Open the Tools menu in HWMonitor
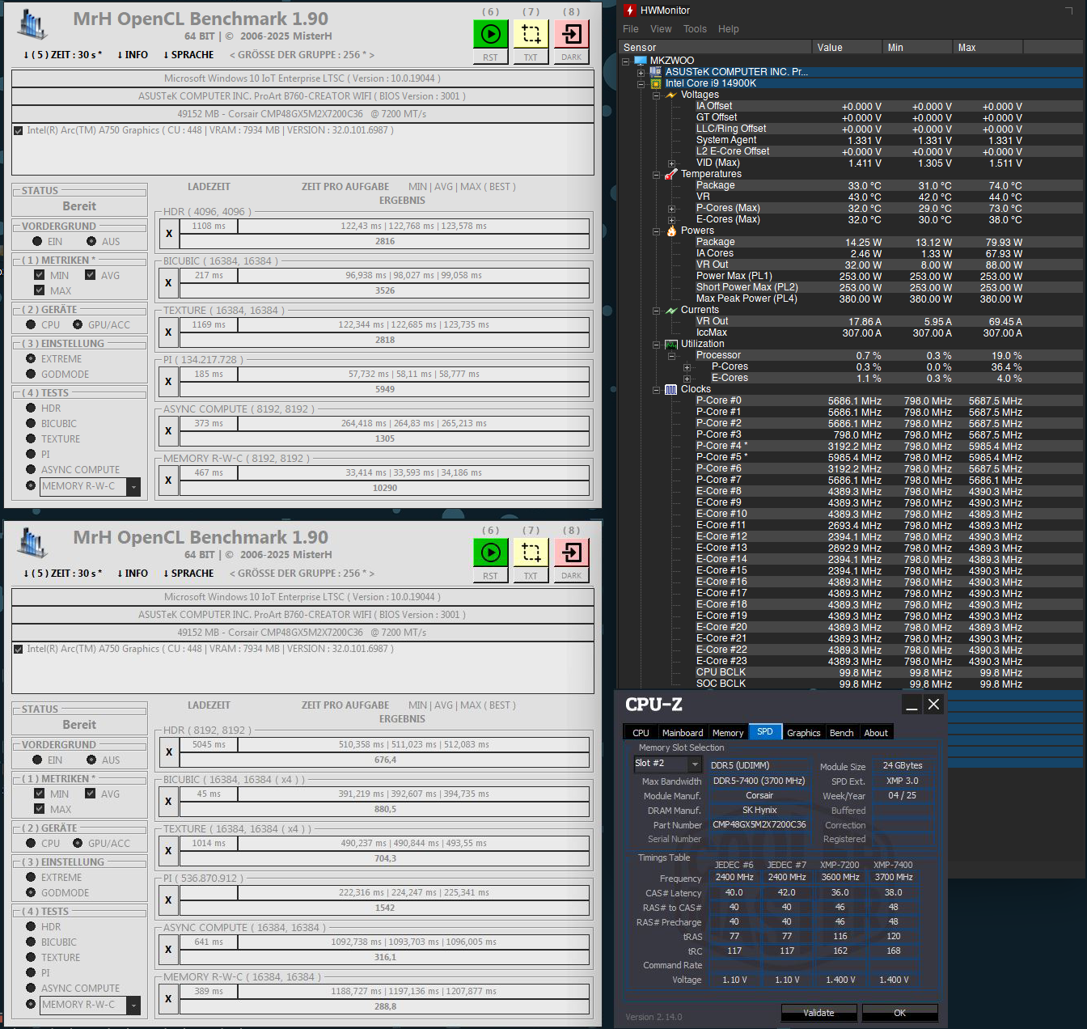1087x1029 pixels. click(695, 29)
